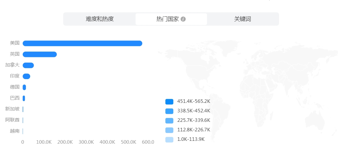Click the blue bar for 美国
Image resolution: width=341 pixels, height=150 pixels.
[82, 43]
